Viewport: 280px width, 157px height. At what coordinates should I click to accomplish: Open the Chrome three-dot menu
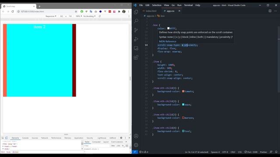coord(128,11)
